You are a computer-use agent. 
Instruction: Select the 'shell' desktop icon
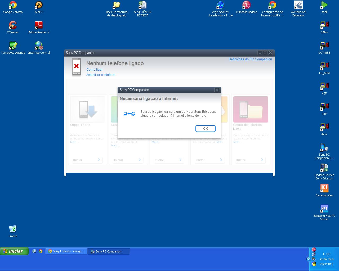[324, 7]
